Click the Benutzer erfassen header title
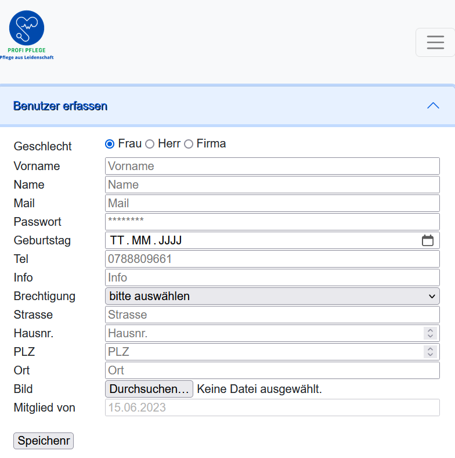 coord(60,106)
